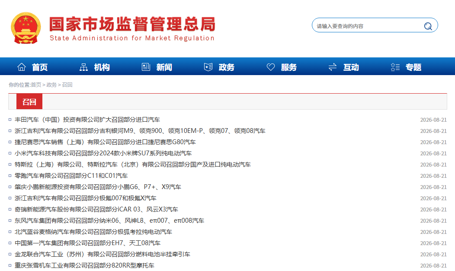Open the 丰田汽车（中国）投资有限公司 recall notice
455x271 pixels.
[87, 120]
